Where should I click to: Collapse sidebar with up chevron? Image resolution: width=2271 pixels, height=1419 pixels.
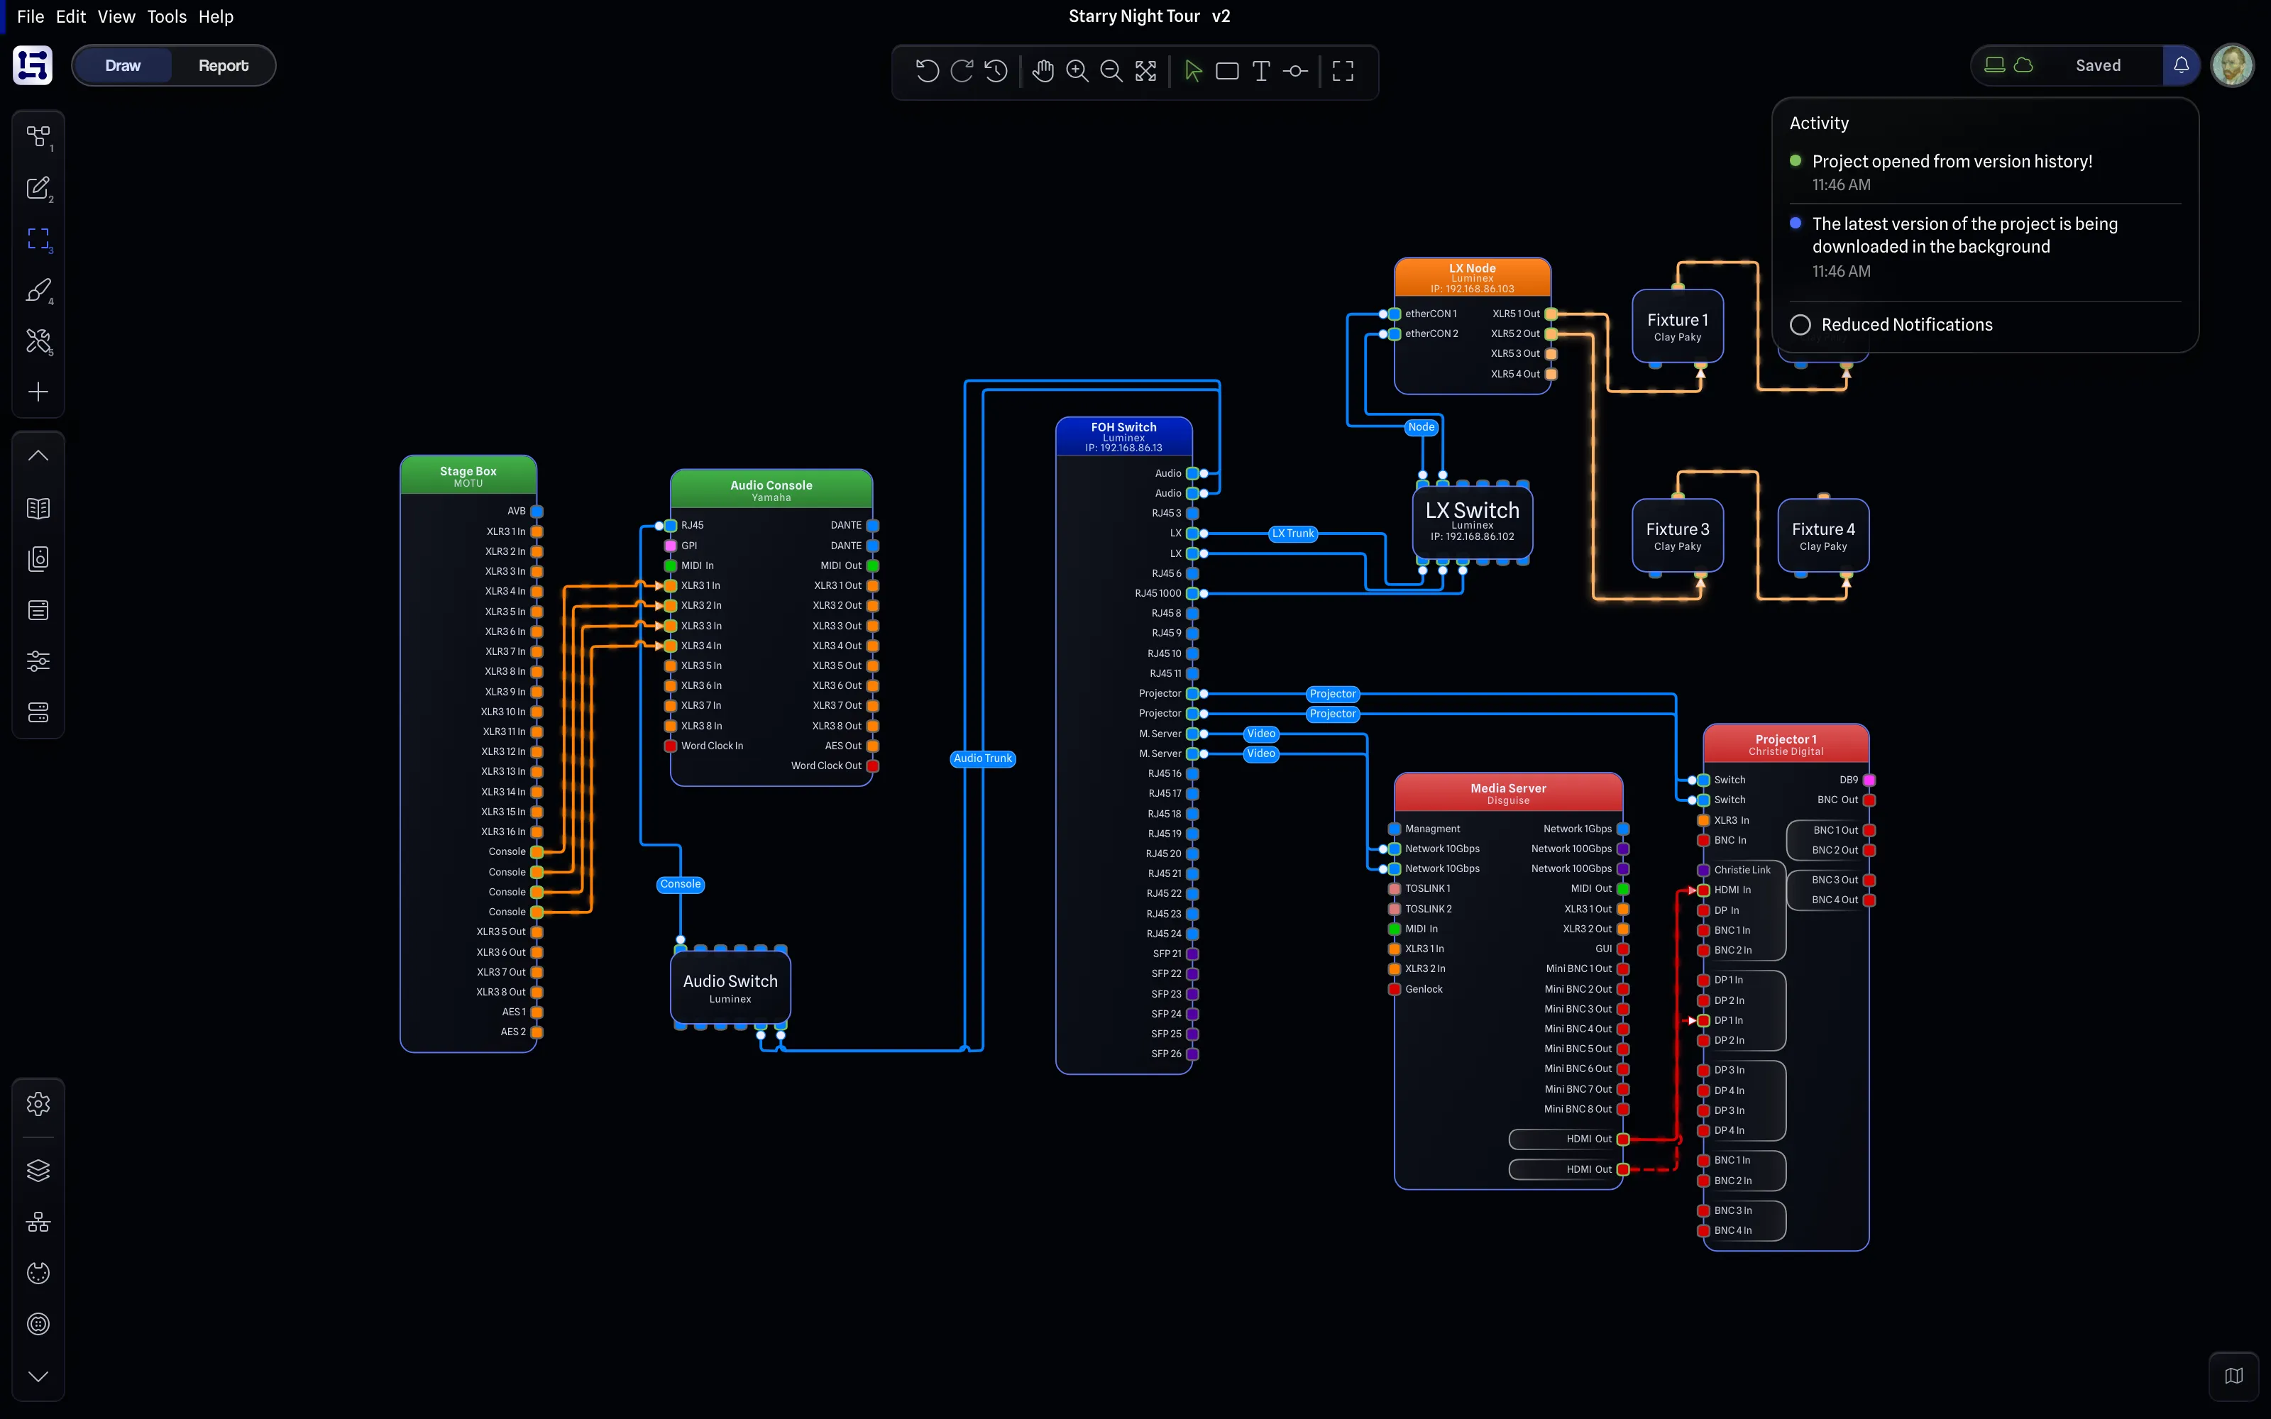[x=38, y=455]
